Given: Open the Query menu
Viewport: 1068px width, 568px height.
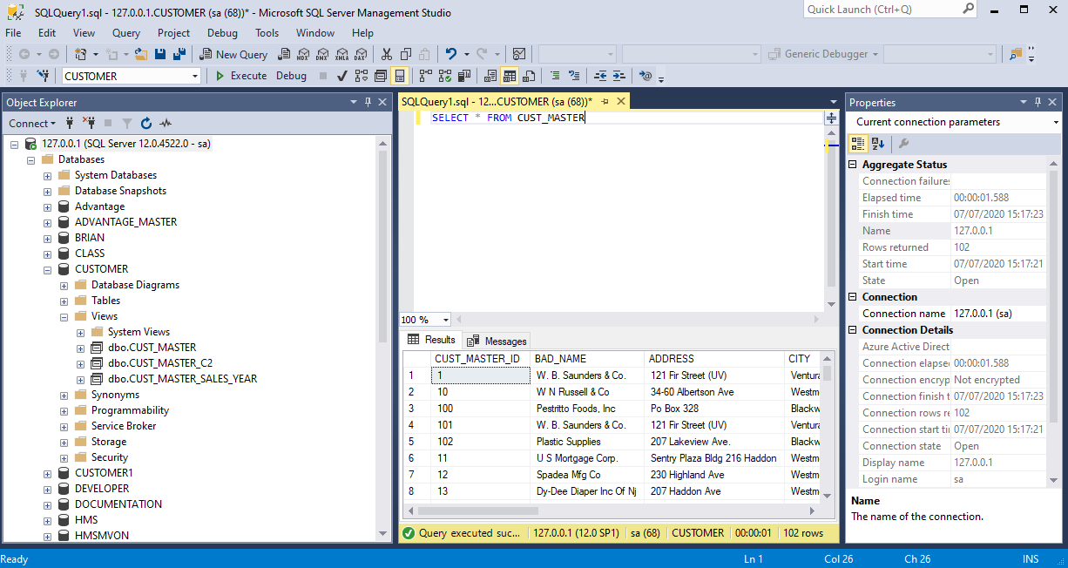Looking at the screenshot, I should coord(126,32).
